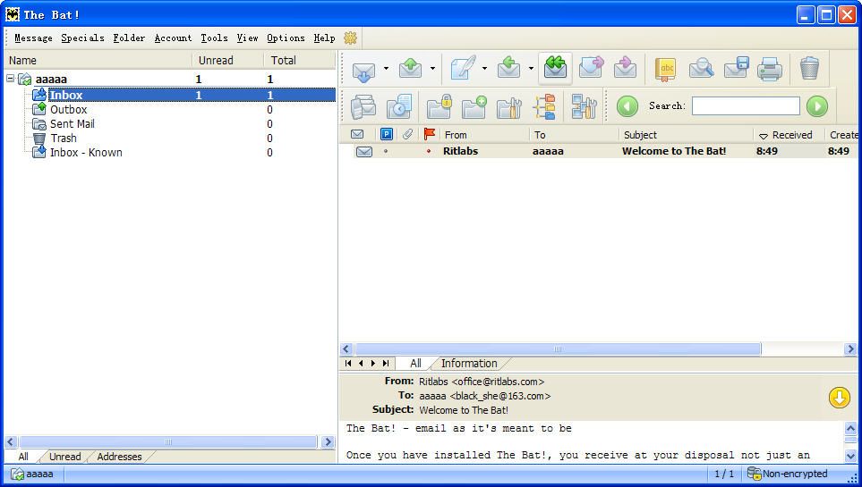Click the green search forward arrow button
The width and height of the screenshot is (862, 487).
tap(816, 106)
